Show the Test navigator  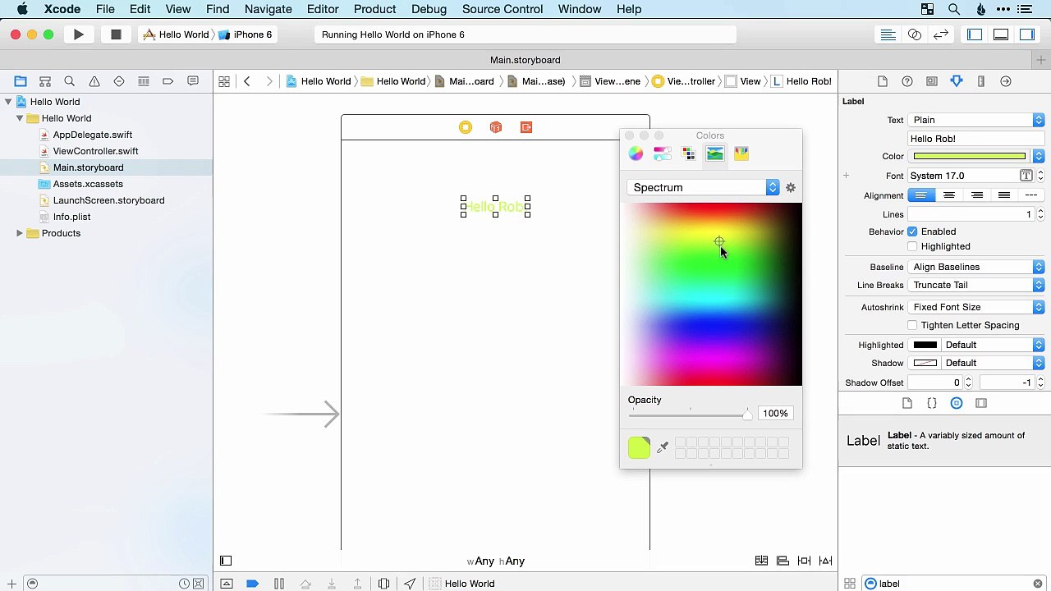click(x=119, y=81)
